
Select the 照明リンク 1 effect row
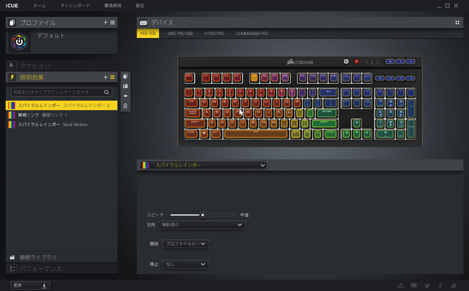tap(62, 115)
